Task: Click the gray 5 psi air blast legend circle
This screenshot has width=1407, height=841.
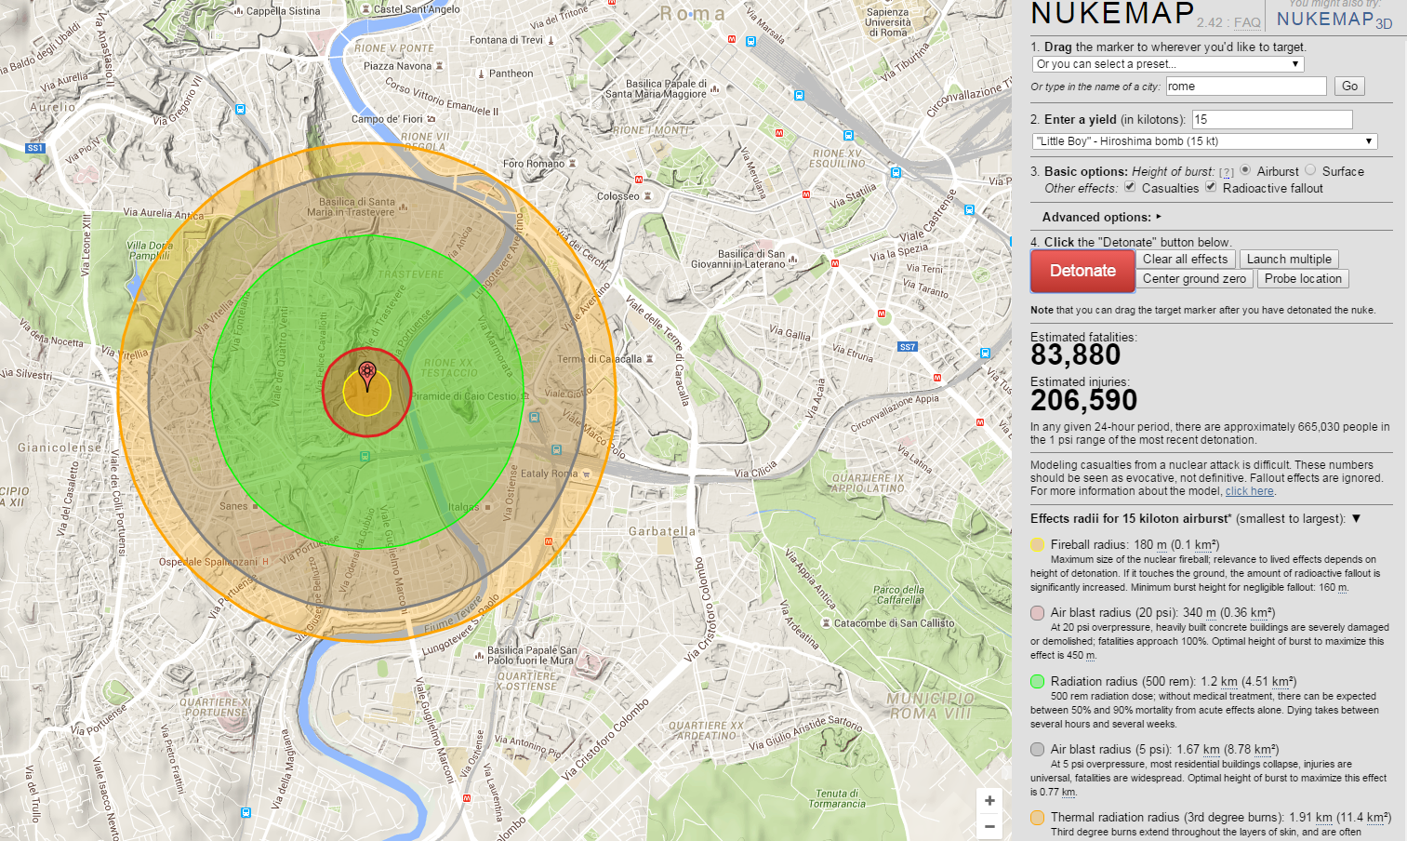Action: tap(1037, 749)
